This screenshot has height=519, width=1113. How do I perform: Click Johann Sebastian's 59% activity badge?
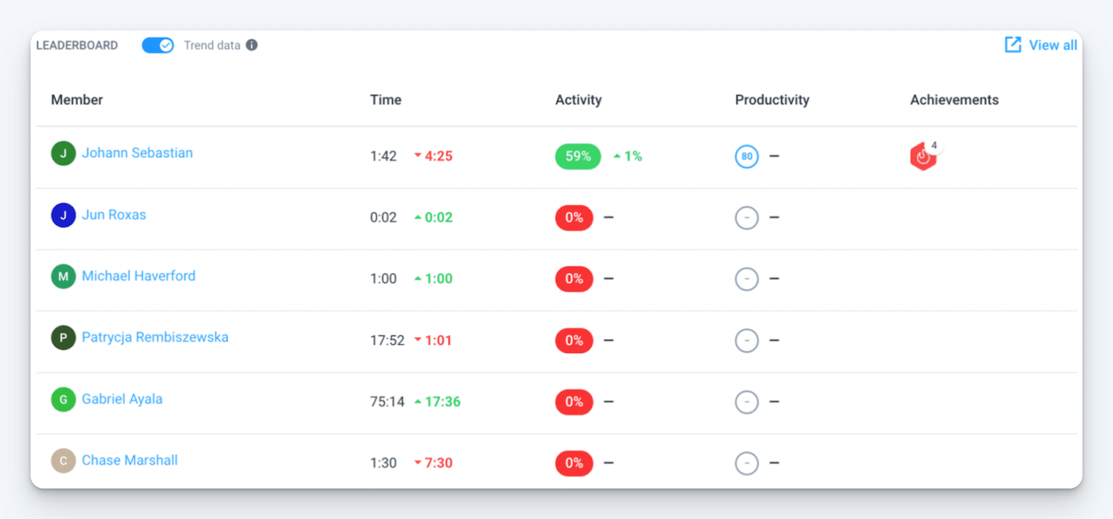tap(578, 156)
